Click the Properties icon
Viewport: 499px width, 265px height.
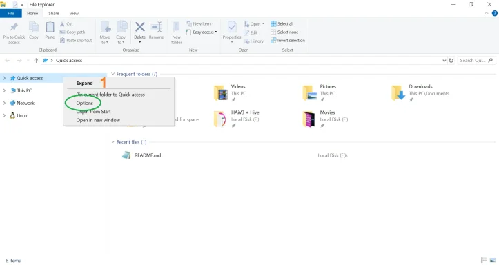tap(232, 28)
